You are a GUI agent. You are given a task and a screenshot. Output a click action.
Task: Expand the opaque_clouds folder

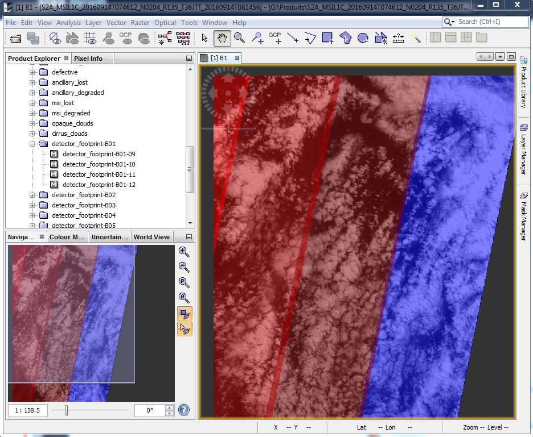click(x=32, y=123)
